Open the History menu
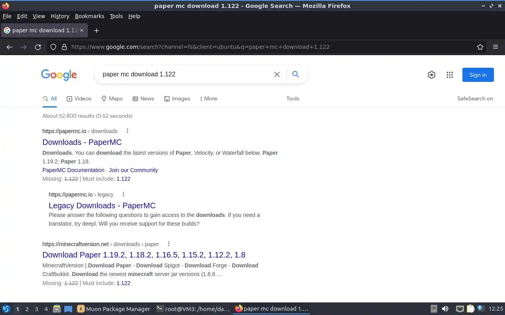 click(x=60, y=16)
